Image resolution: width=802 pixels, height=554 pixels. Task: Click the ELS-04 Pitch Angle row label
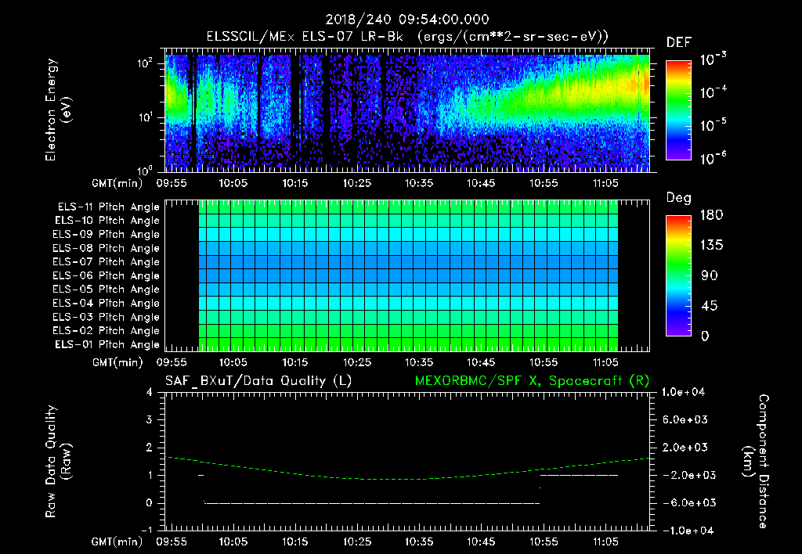106,303
